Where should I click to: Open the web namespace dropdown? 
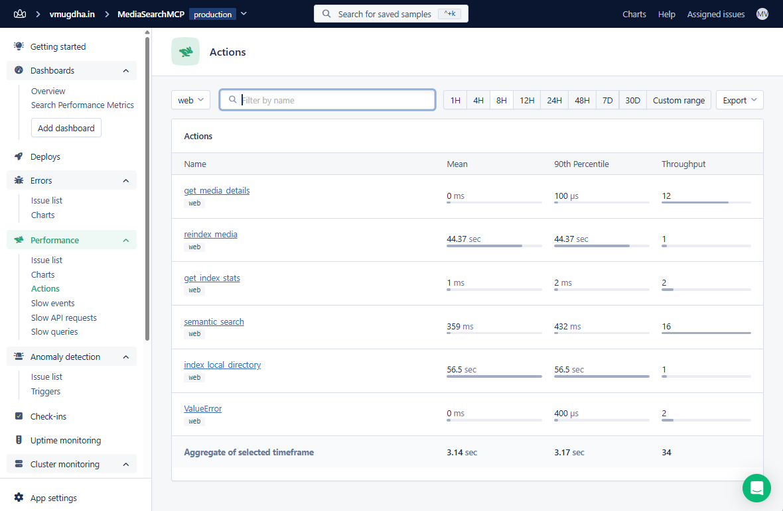coord(190,99)
